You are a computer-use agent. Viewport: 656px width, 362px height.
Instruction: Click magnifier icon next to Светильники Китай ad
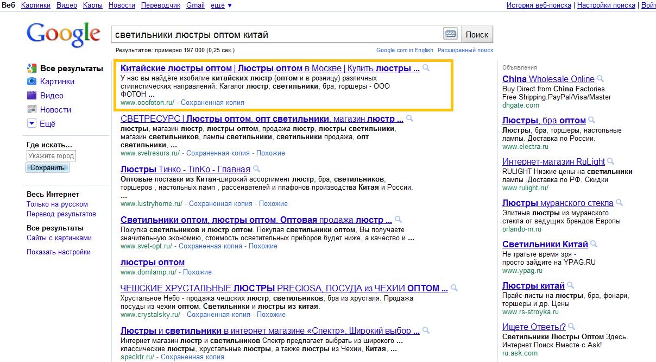coord(594,244)
